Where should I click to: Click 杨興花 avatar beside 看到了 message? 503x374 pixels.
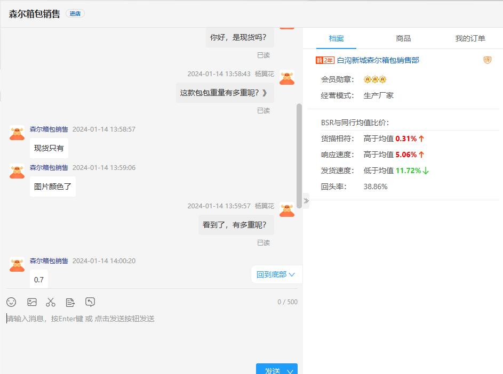[x=287, y=210]
